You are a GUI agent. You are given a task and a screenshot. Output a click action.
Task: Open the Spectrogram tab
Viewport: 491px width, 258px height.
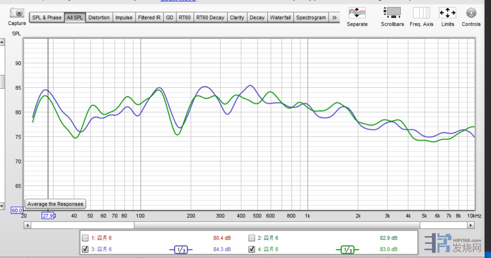[x=311, y=18]
